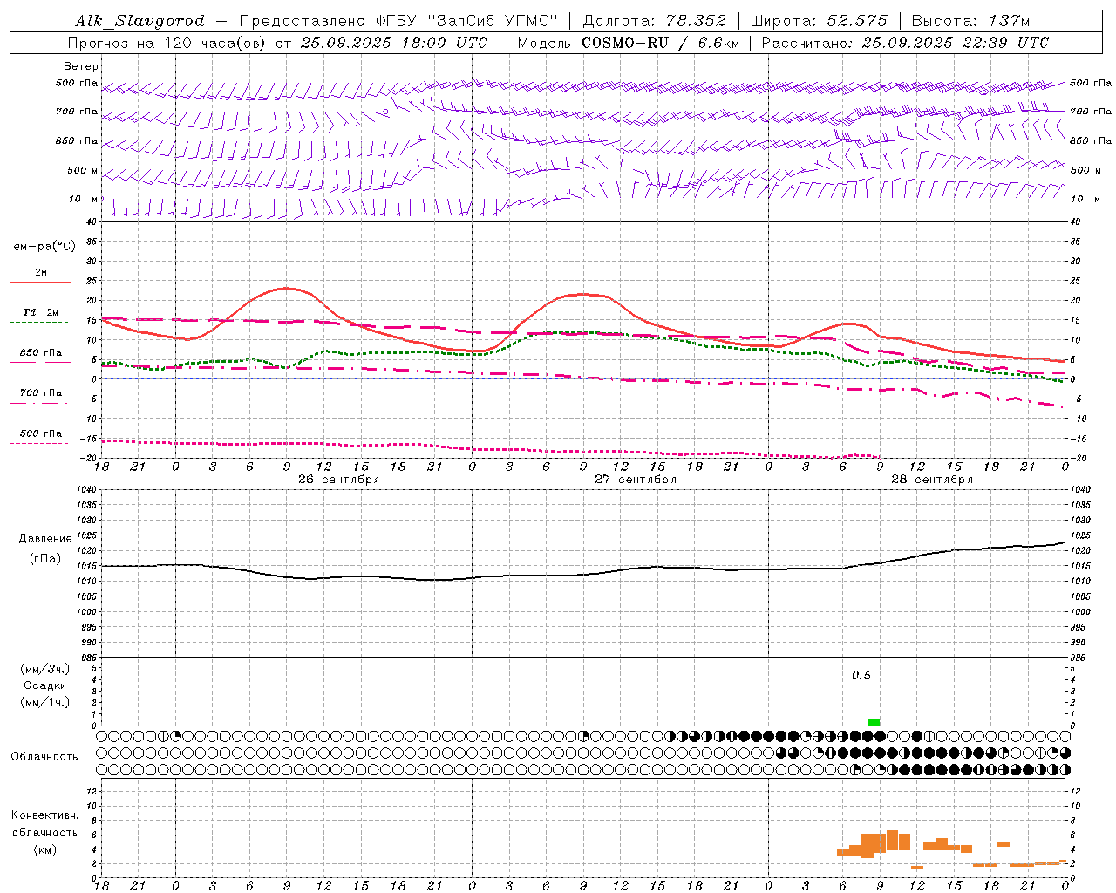Click the Рассчитано: 25.09.2025 22:39 UTC text
The height and width of the screenshot is (893, 1116).
[x=905, y=43]
